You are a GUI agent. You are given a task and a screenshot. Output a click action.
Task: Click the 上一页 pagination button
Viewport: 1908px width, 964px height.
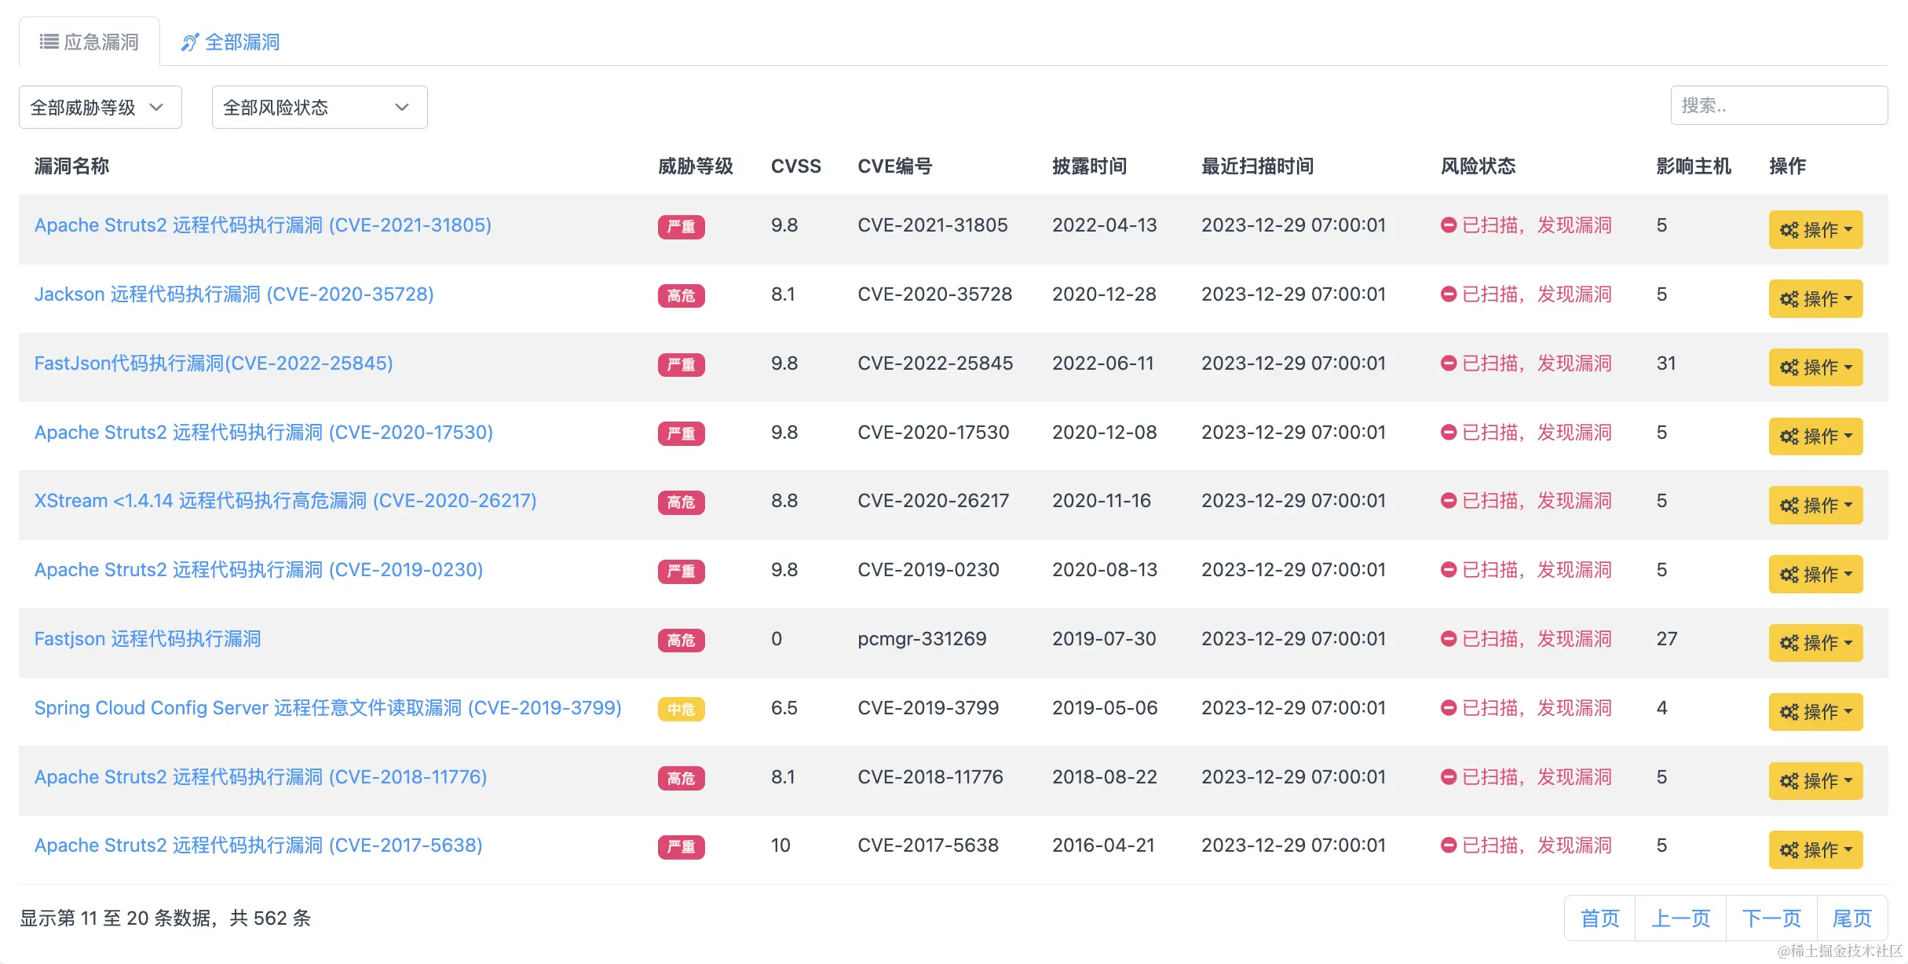[1680, 918]
